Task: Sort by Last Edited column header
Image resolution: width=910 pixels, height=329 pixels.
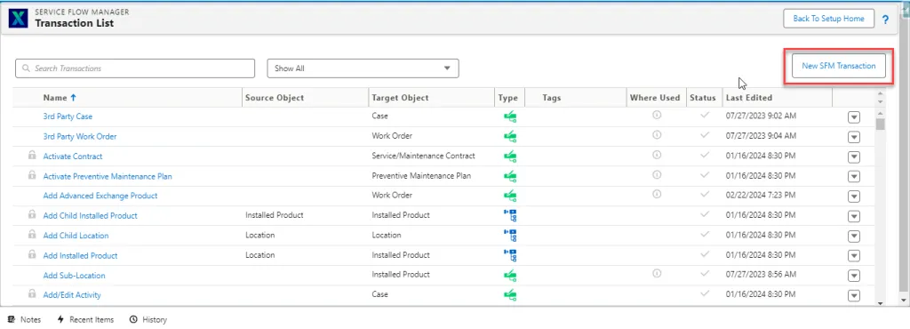Action: [x=748, y=98]
